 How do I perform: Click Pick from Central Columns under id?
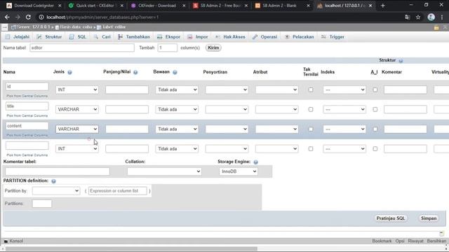click(27, 96)
